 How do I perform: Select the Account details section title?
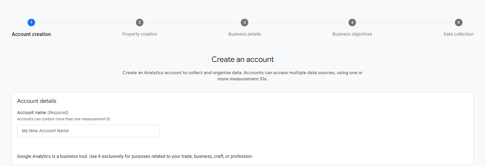[37, 101]
